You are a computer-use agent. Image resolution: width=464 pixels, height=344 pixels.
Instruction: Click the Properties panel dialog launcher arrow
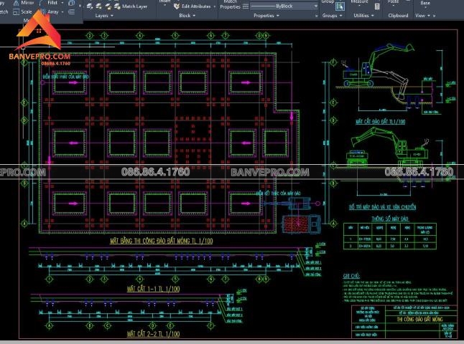pyautogui.click(x=316, y=16)
